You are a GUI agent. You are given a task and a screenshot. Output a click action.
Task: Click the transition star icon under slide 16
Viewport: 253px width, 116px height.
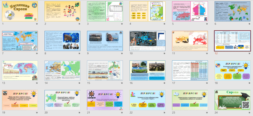tap(164, 83)
